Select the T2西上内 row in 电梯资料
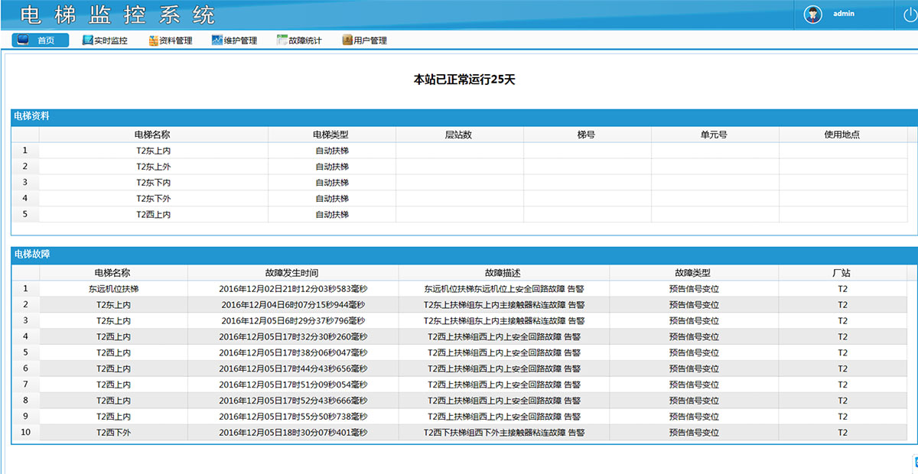Screen dimensions: 918x474 coord(153,215)
